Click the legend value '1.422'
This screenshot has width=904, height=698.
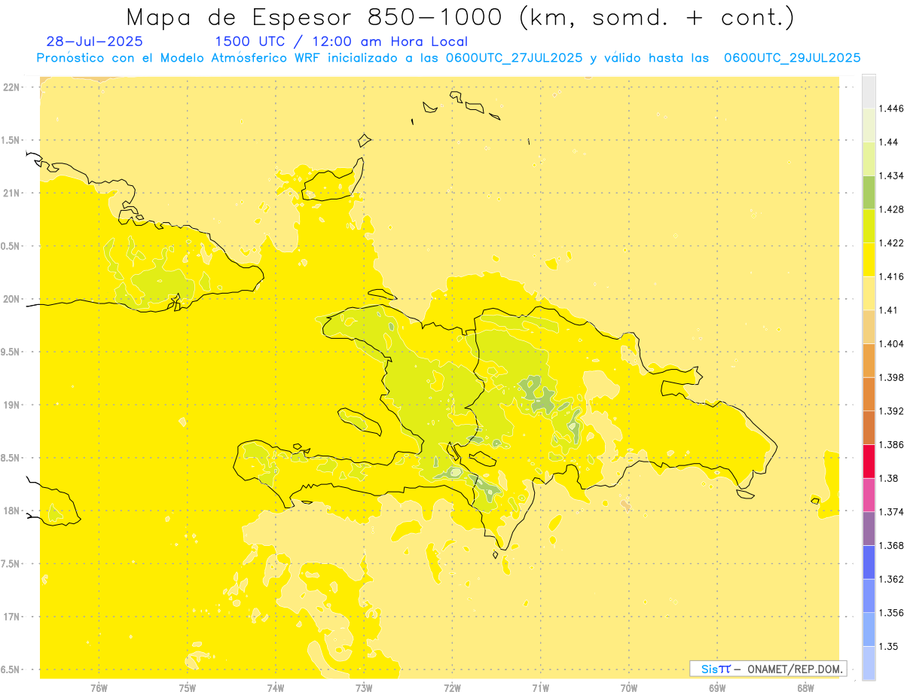tap(891, 242)
